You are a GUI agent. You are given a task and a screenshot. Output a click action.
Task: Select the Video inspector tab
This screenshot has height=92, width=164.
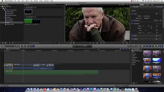pos(142,5)
